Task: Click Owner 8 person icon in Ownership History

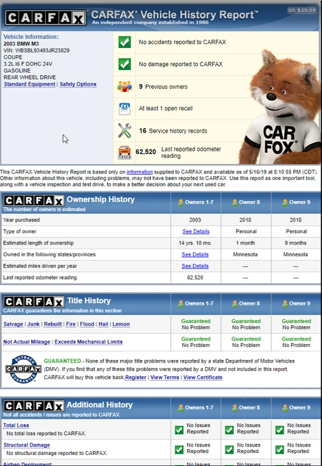Action: (235, 203)
